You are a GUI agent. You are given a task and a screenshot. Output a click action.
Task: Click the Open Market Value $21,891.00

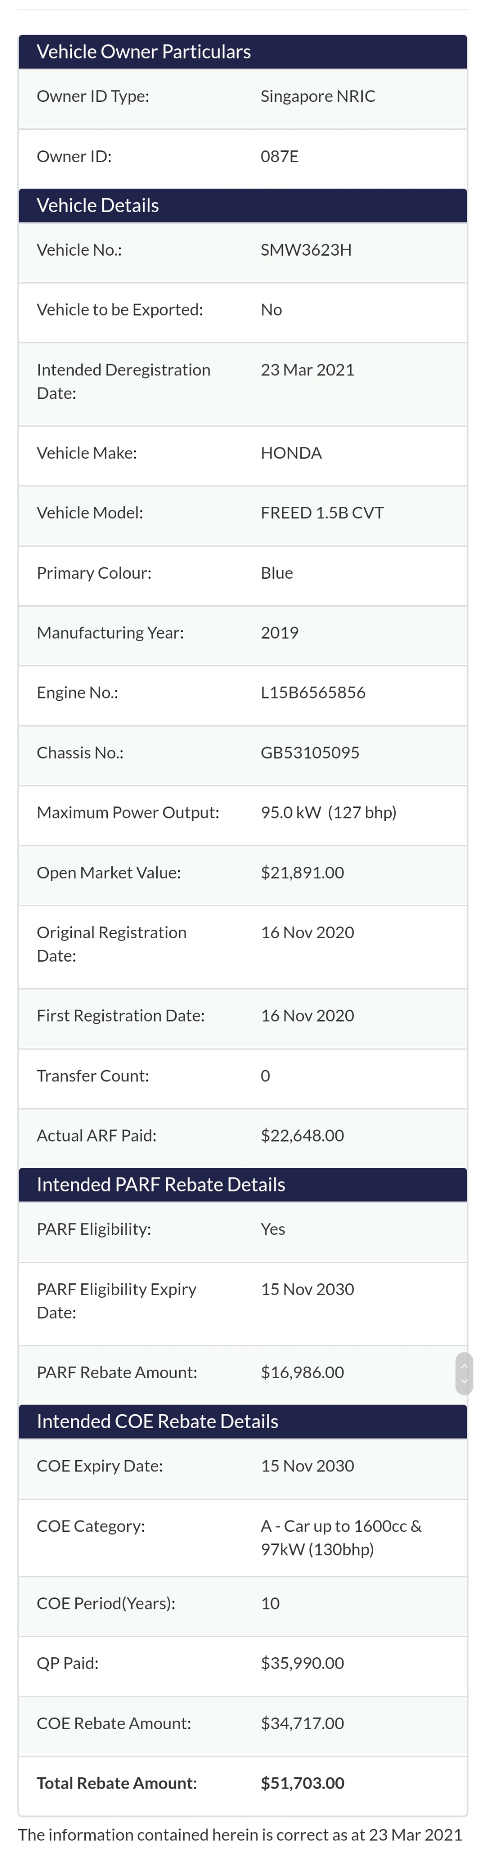302,872
